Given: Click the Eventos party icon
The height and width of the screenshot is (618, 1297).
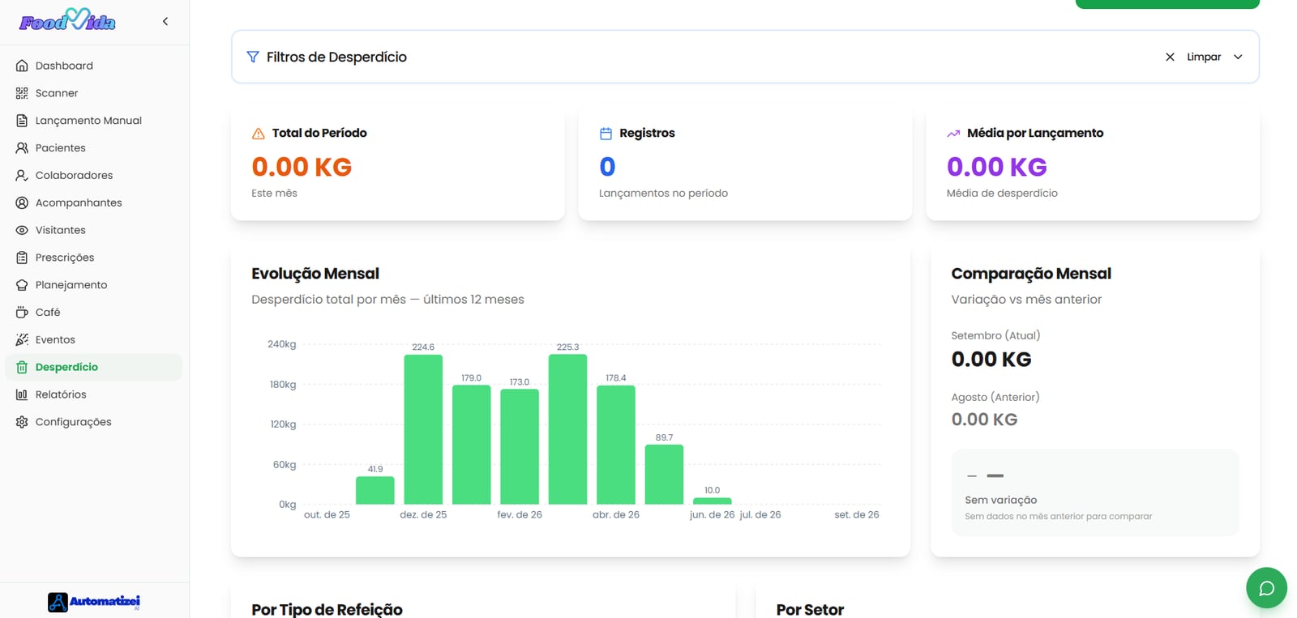Looking at the screenshot, I should point(22,339).
